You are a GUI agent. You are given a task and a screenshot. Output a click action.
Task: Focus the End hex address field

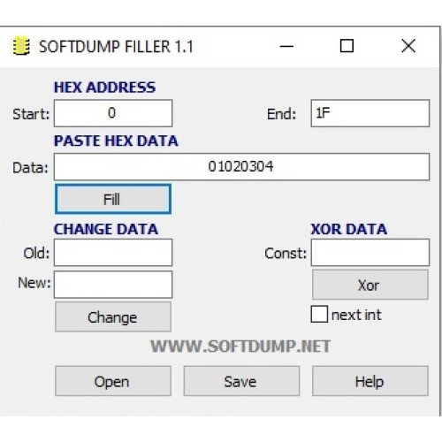click(x=370, y=113)
